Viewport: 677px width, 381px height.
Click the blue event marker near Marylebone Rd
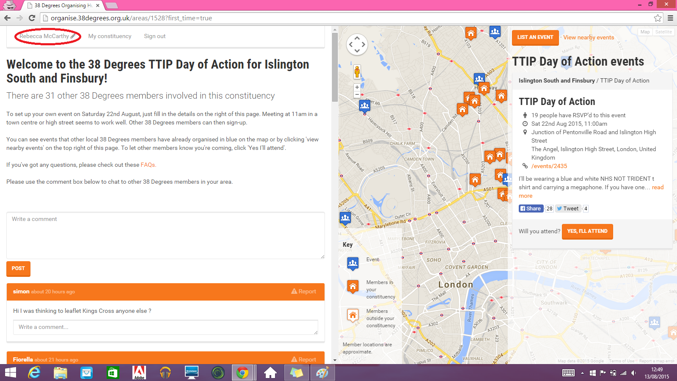pos(345,218)
